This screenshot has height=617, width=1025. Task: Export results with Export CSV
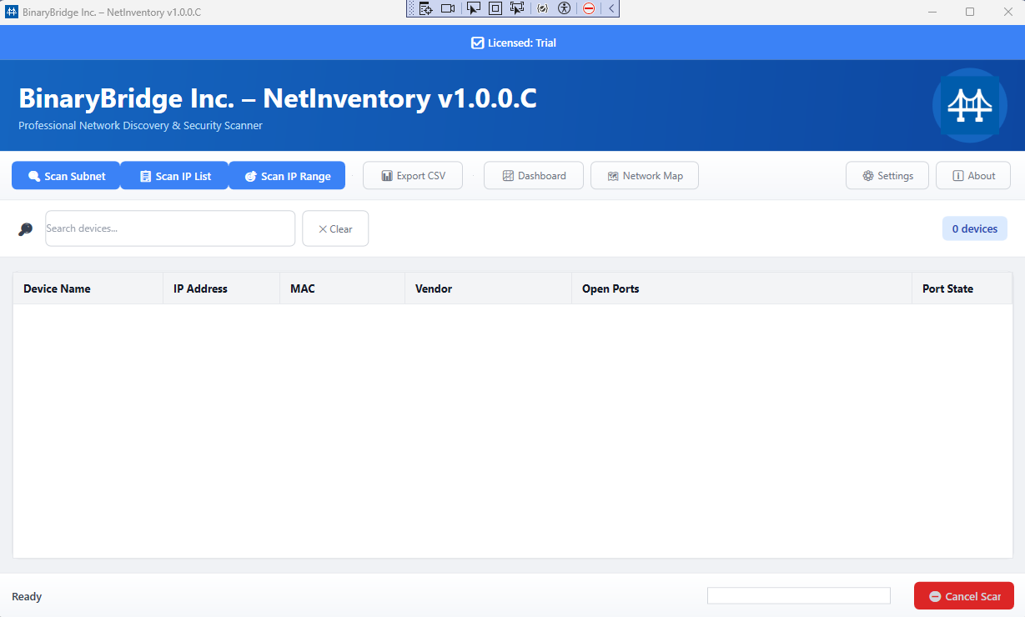[413, 175]
